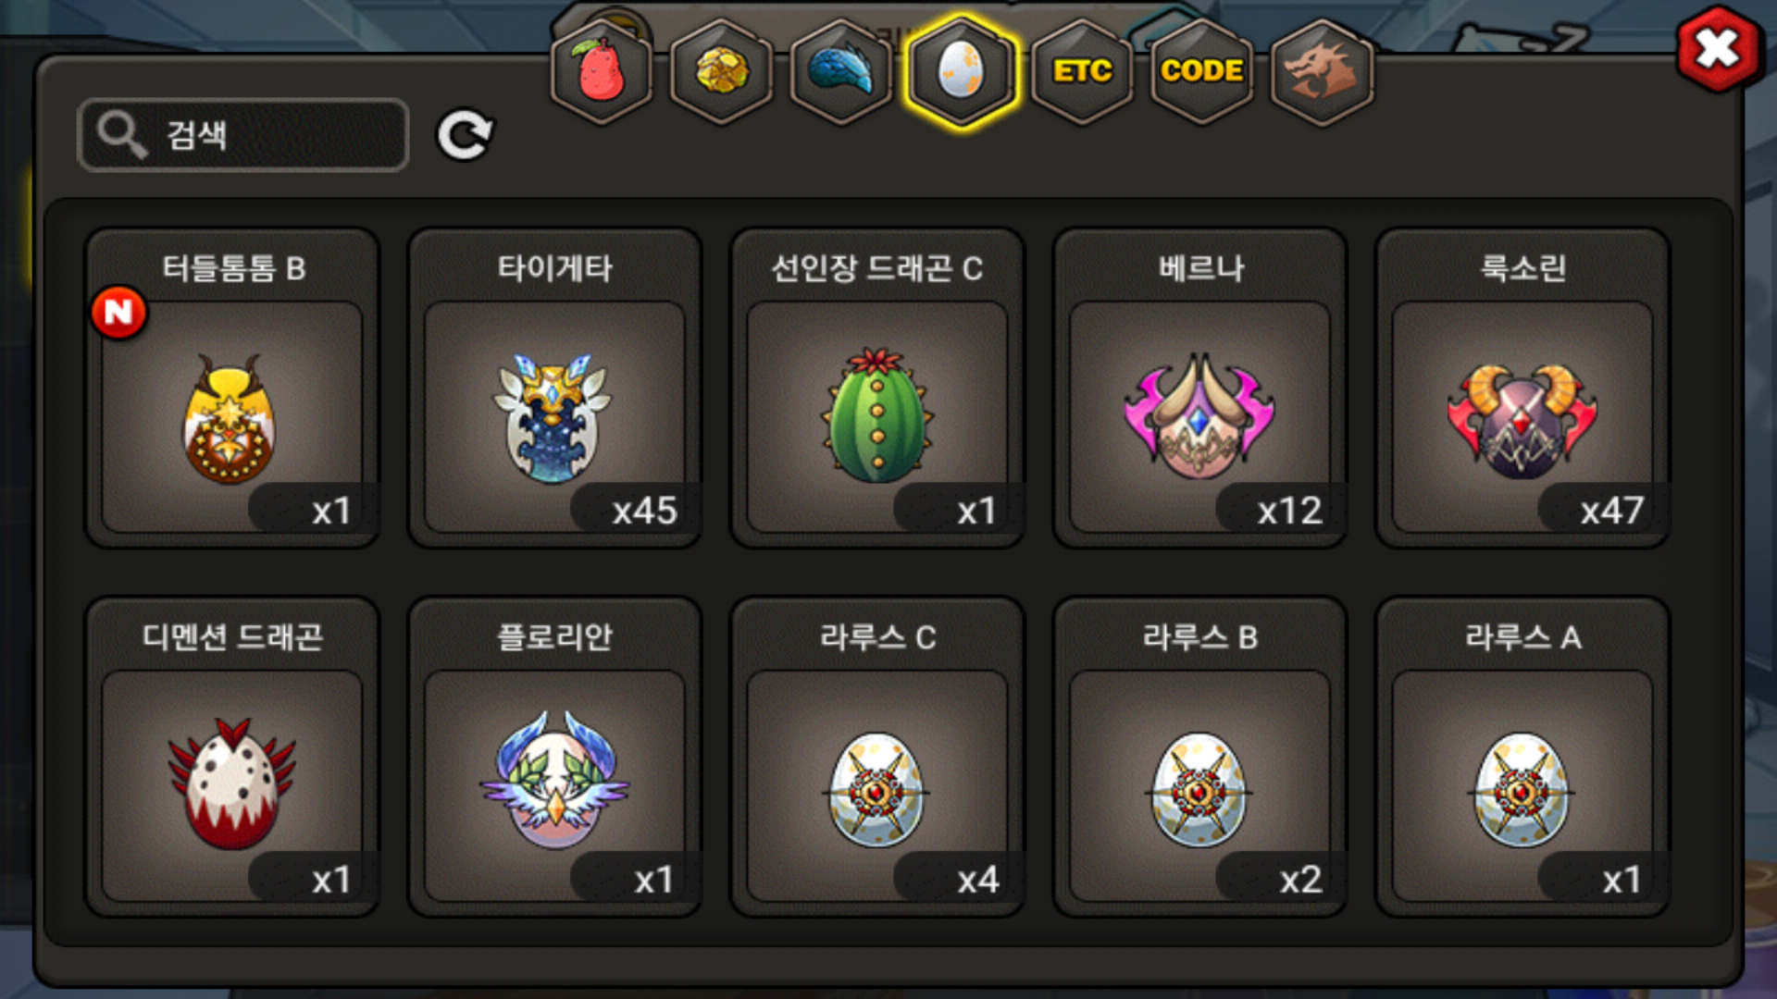The width and height of the screenshot is (1777, 999).
Task: Click the 검색 search input field
Action: pyautogui.click(x=243, y=135)
